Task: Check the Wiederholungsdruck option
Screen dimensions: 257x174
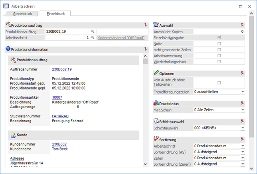Action: (x=219, y=62)
